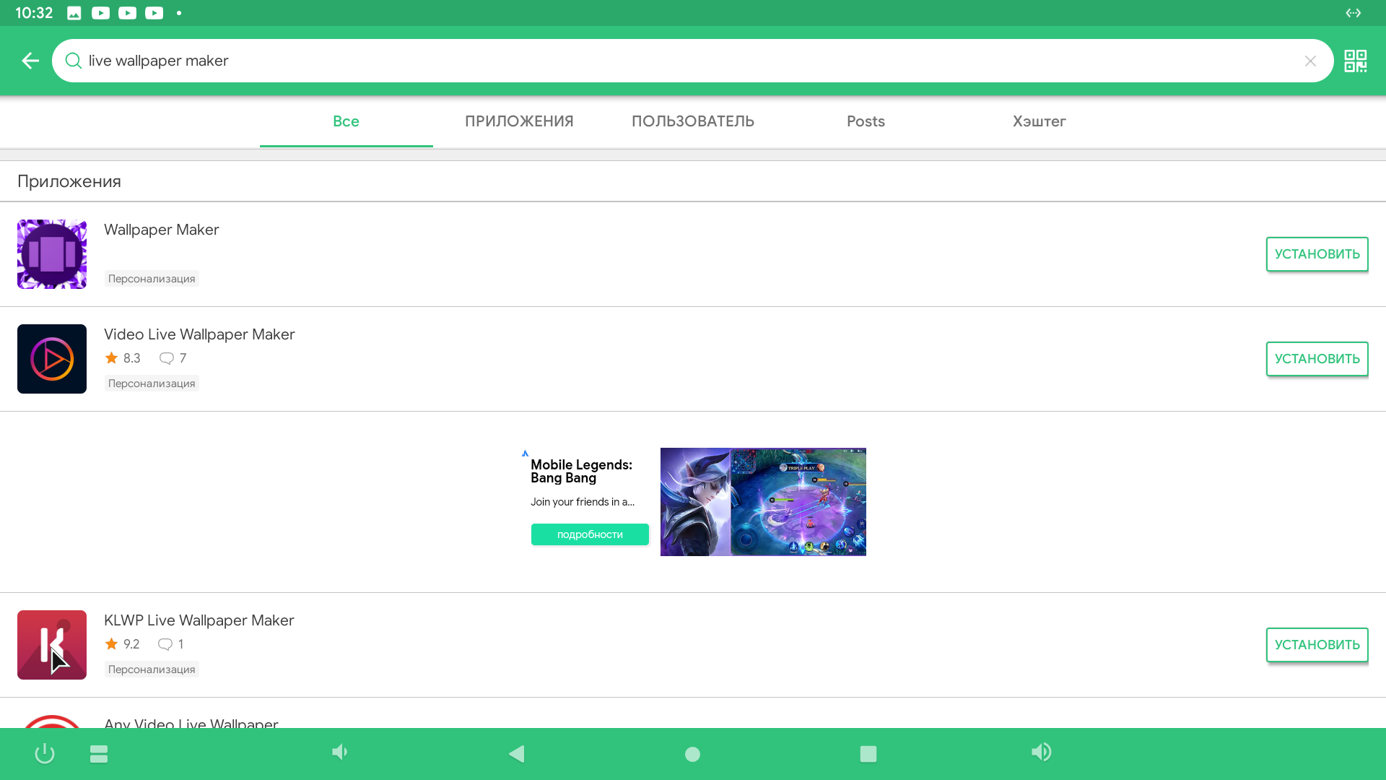
Task: Open comments for Video Live Wallpaper Maker
Action: tap(173, 358)
